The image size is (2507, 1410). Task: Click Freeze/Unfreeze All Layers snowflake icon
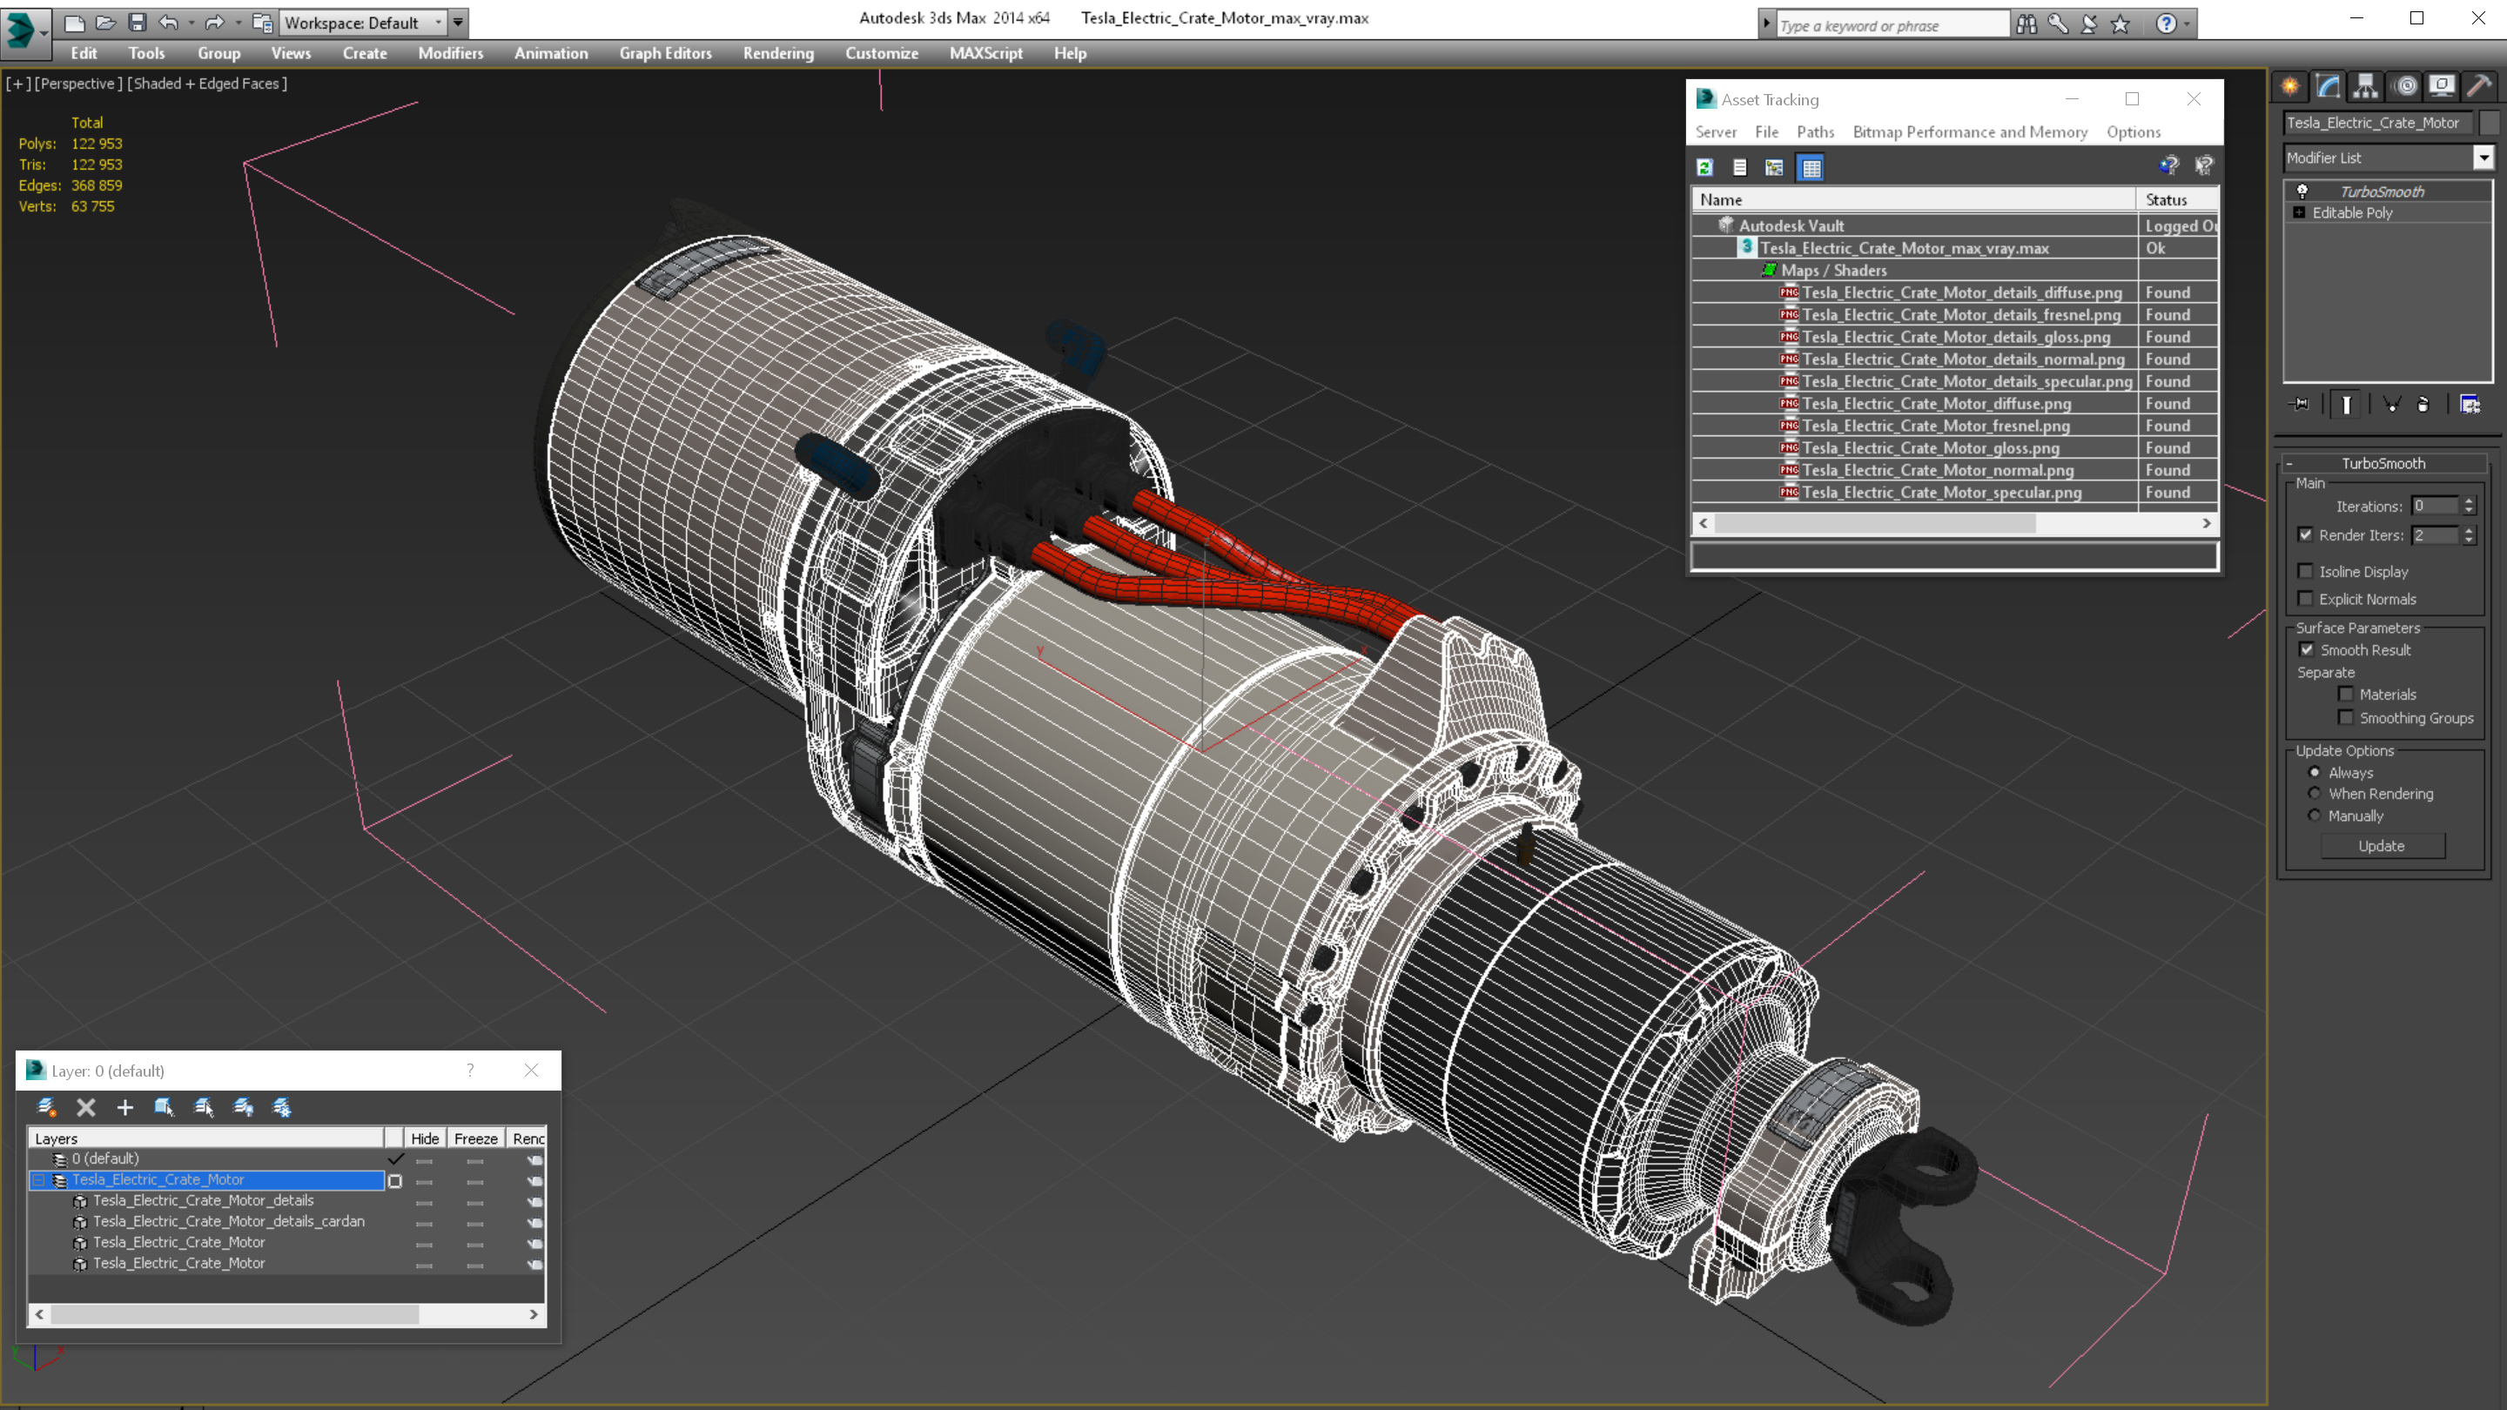click(282, 1107)
